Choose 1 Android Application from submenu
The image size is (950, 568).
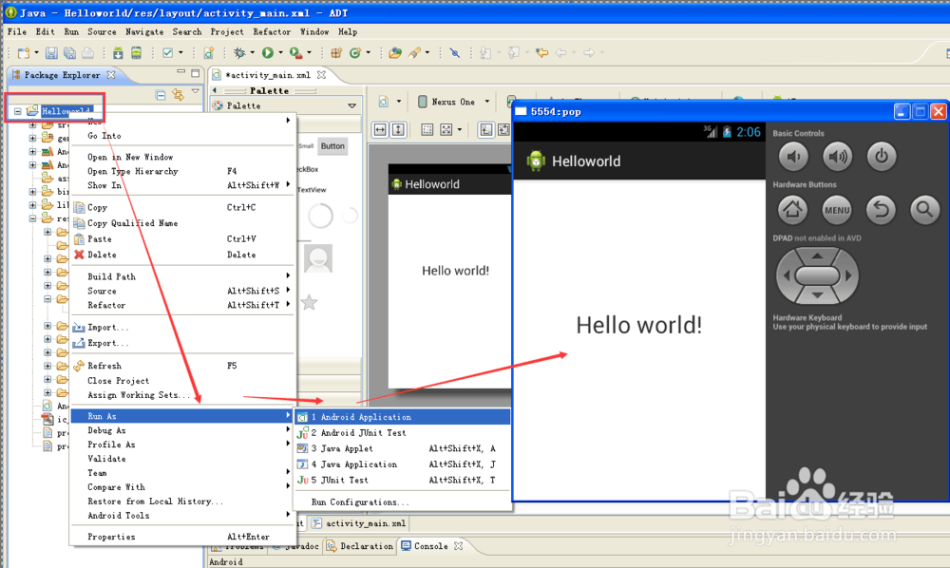402,417
